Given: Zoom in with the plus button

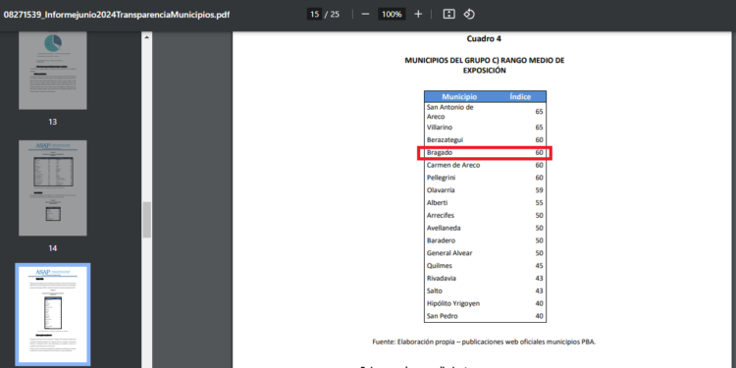Looking at the screenshot, I should tap(418, 14).
